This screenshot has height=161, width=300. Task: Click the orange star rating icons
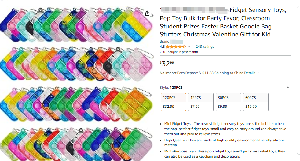point(176,47)
